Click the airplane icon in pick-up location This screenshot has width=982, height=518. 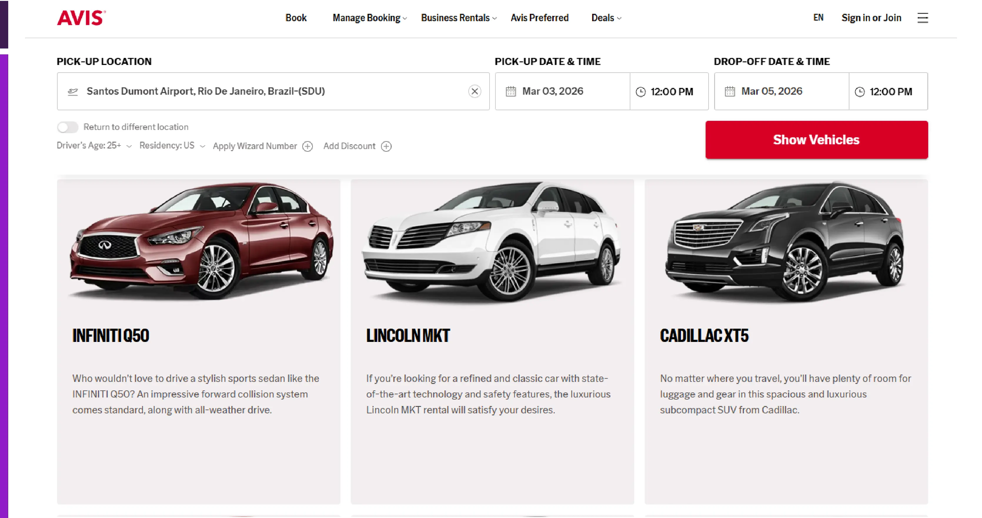click(x=73, y=91)
